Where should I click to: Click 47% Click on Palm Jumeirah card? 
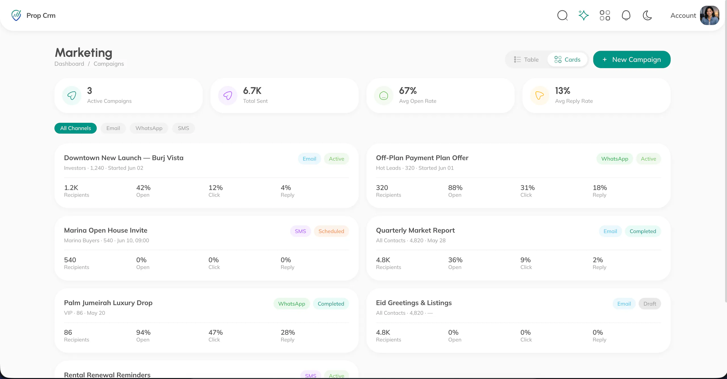pos(216,336)
